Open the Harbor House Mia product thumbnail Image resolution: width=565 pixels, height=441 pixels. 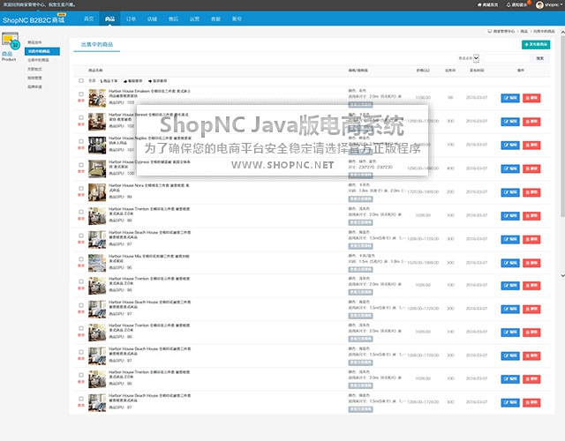click(97, 263)
